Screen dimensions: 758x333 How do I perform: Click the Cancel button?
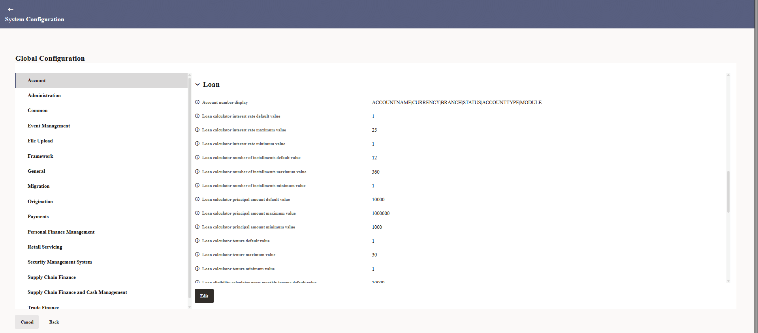[27, 322]
